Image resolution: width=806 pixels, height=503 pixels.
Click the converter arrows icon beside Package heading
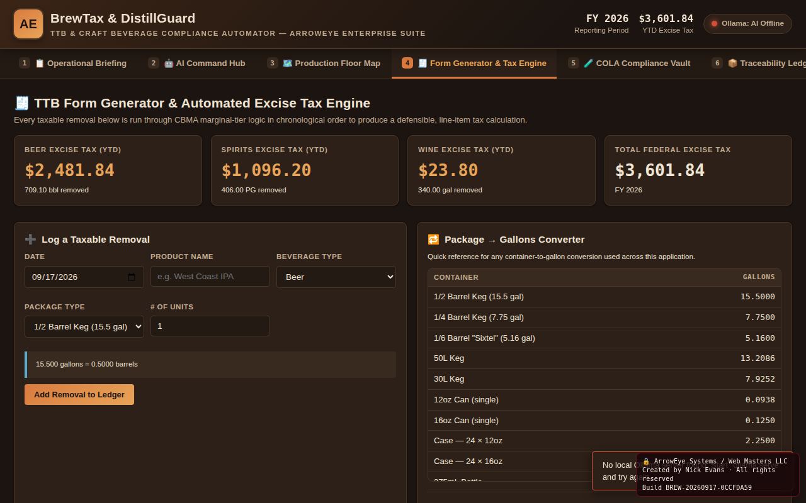(433, 240)
